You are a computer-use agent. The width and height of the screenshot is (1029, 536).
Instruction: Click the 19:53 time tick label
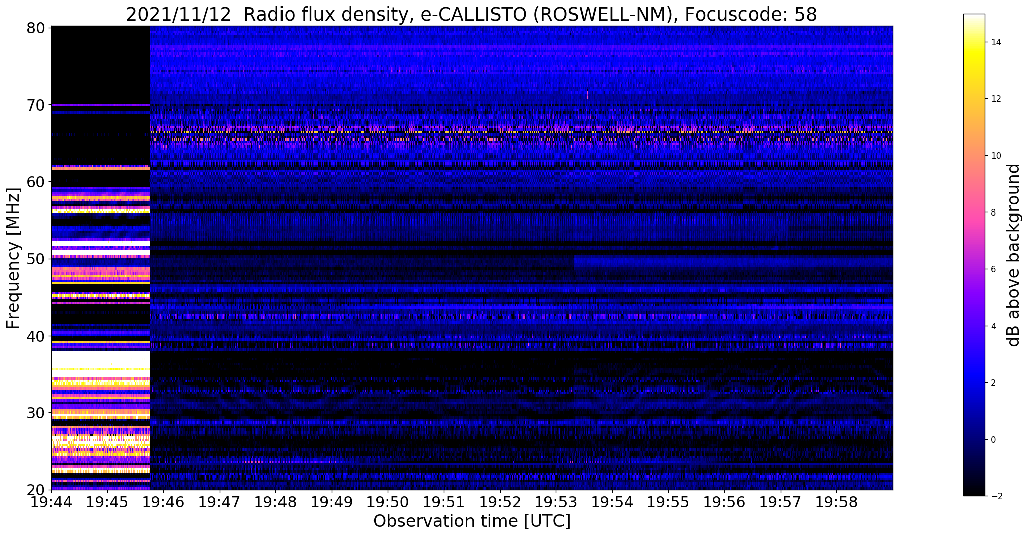556,502
